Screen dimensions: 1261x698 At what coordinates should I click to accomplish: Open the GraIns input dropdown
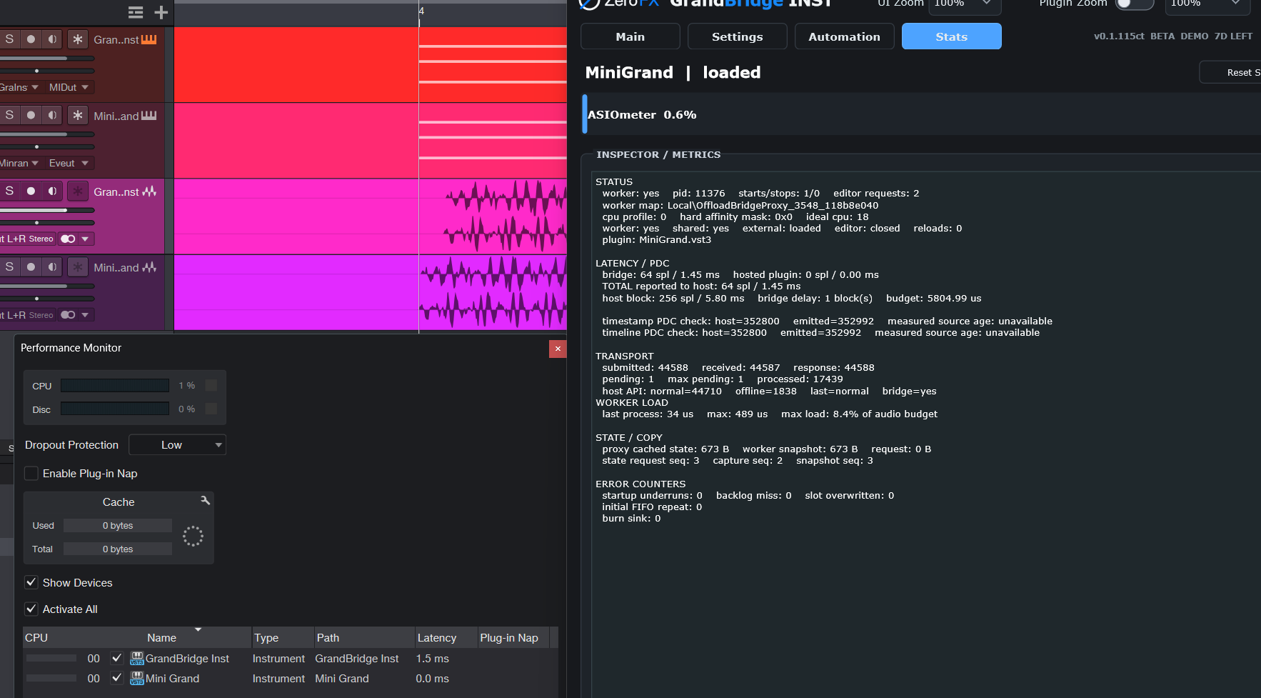(19, 87)
